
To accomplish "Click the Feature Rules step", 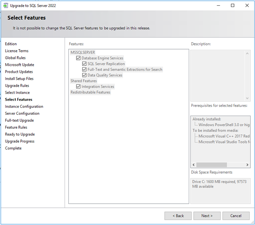I will [x=16, y=127].
